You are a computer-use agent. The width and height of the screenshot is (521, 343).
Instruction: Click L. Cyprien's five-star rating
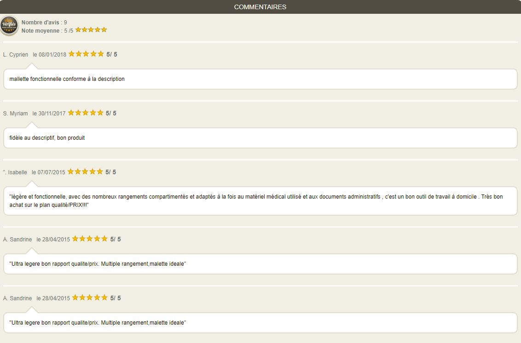click(86, 54)
